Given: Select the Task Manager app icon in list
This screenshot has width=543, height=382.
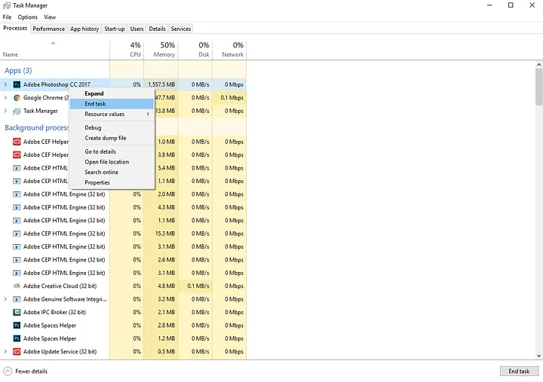Looking at the screenshot, I should pyautogui.click(x=17, y=111).
